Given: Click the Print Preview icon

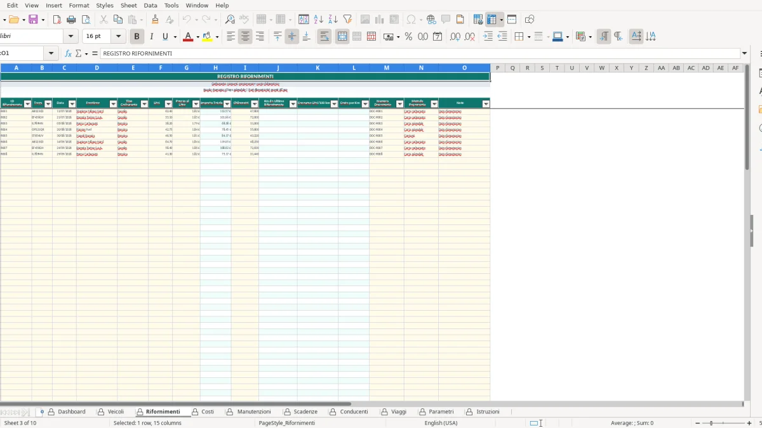Looking at the screenshot, I should [x=86, y=20].
